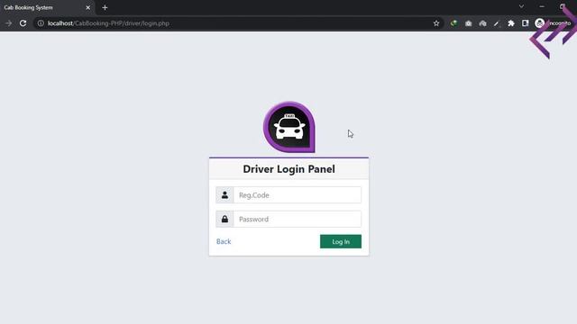Bookmark this page with the star icon
The width and height of the screenshot is (577, 324).
point(436,23)
